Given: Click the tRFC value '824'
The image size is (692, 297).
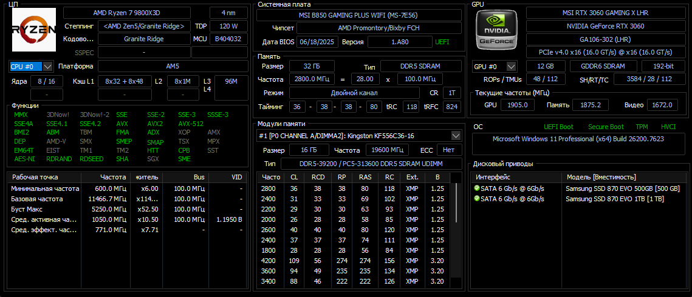Looking at the screenshot, I should tap(452, 107).
